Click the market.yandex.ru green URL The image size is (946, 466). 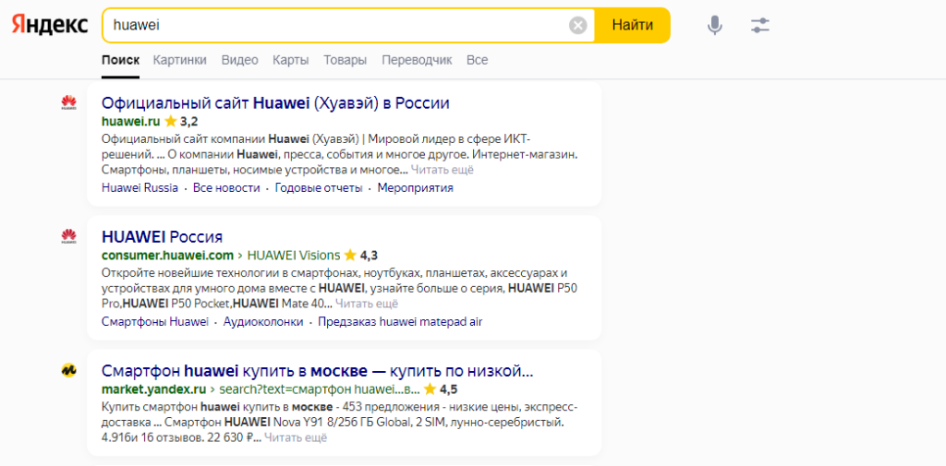[154, 388]
